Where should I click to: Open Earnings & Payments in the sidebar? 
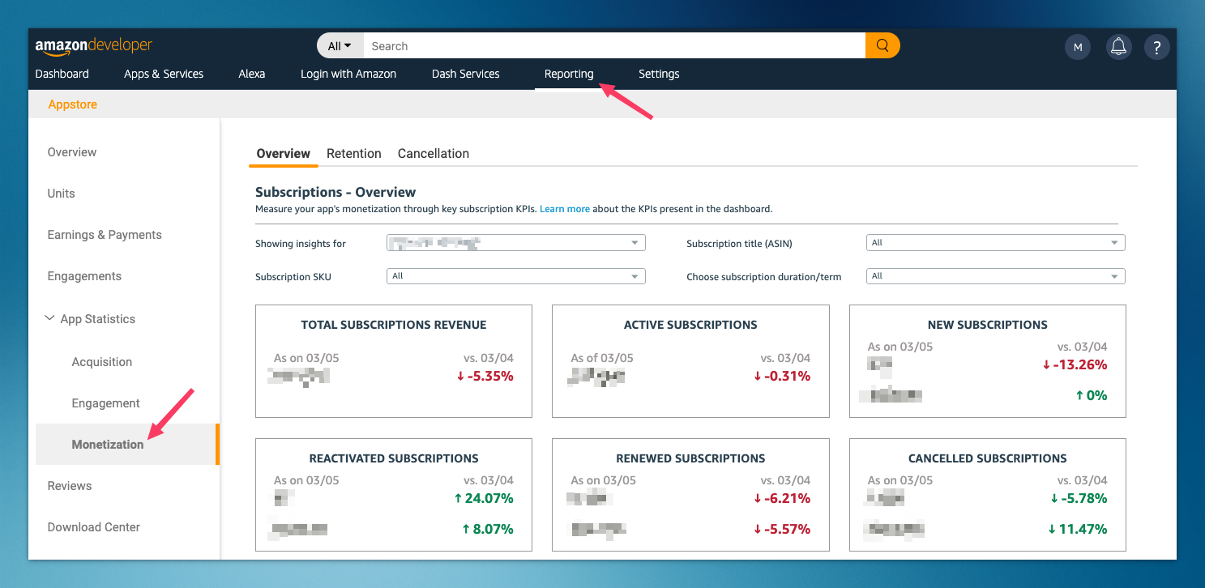104,234
